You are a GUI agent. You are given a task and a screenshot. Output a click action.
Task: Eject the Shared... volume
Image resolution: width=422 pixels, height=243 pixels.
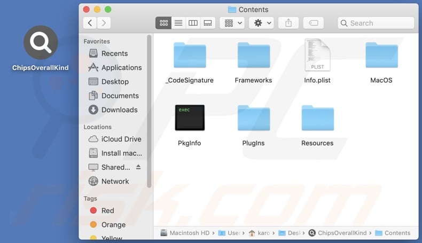coord(138,167)
